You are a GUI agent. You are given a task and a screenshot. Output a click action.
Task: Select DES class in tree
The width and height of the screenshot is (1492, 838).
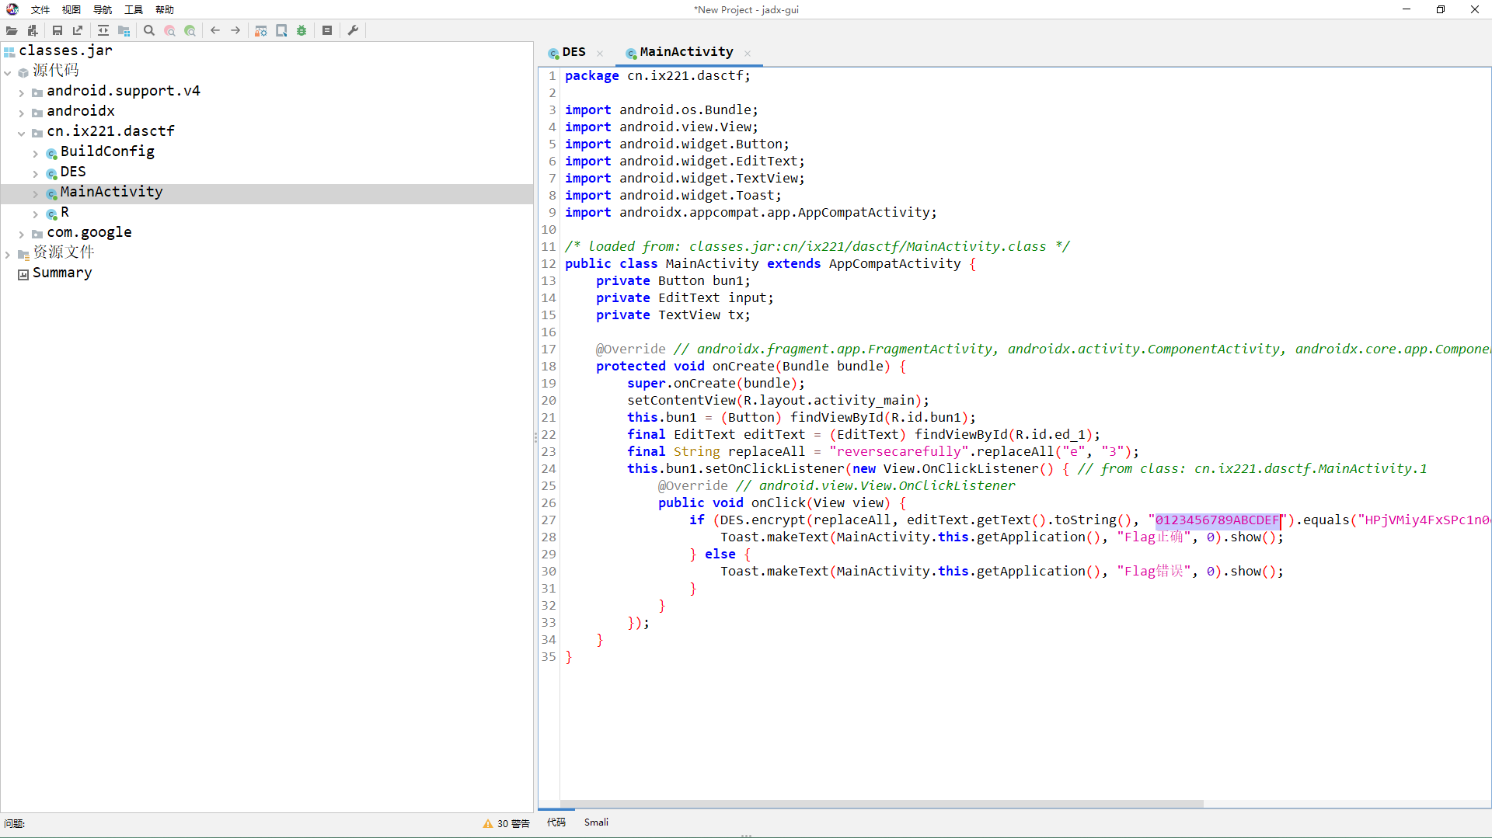point(73,172)
